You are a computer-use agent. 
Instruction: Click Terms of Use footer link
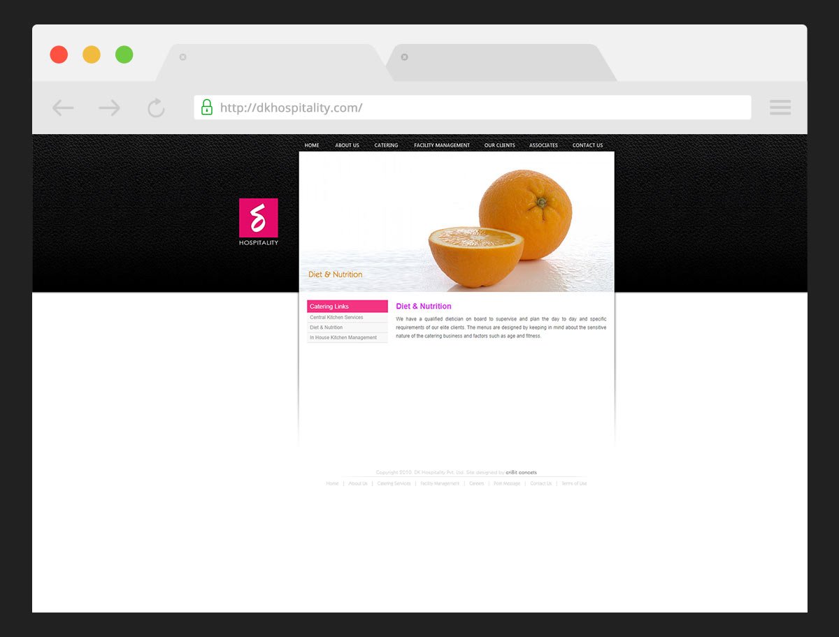574,483
